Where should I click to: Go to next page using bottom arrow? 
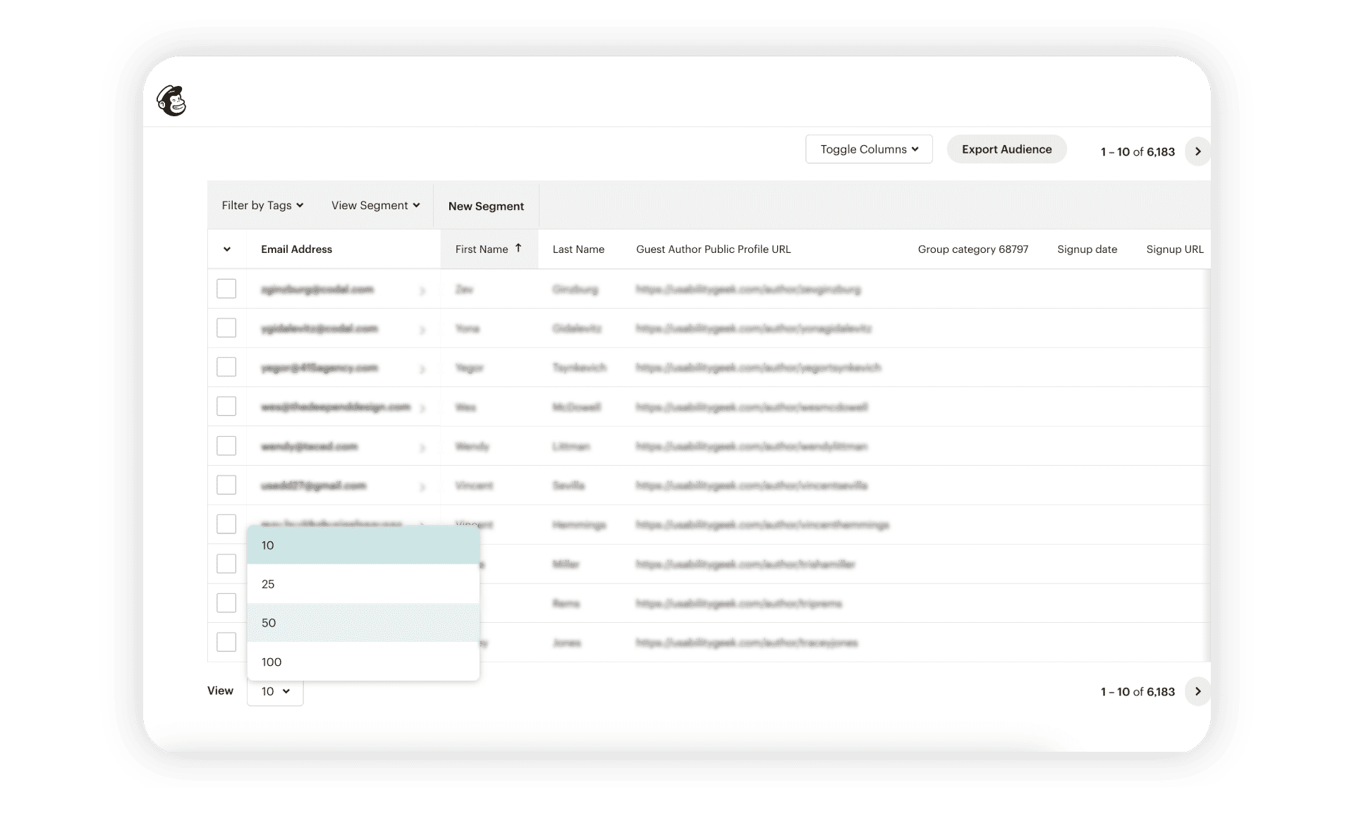[1197, 691]
